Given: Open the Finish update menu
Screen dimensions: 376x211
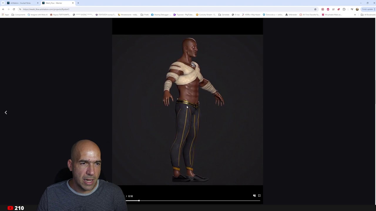Looking at the screenshot, I should pos(368,9).
